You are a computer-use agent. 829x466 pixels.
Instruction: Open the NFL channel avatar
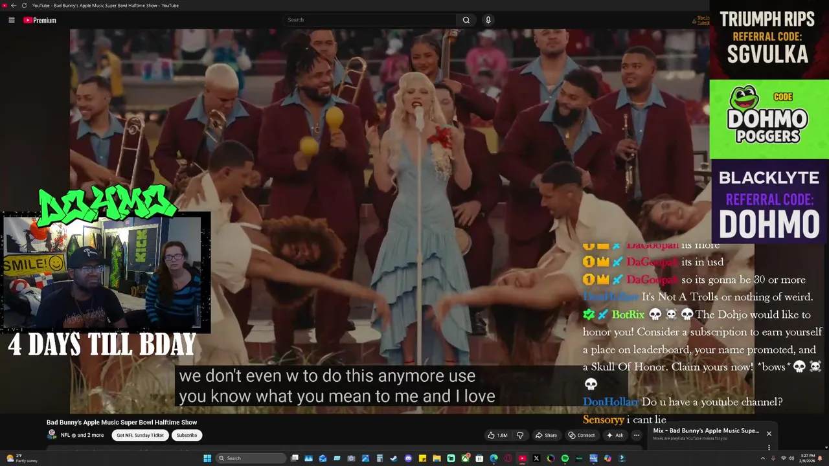click(x=52, y=435)
